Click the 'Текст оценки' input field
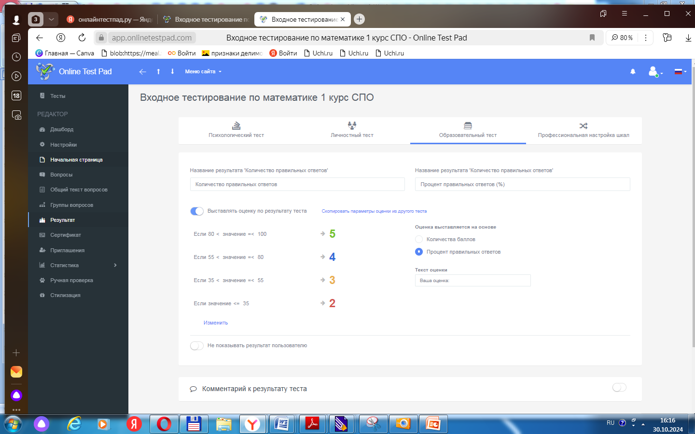This screenshot has width=695, height=434. point(473,281)
